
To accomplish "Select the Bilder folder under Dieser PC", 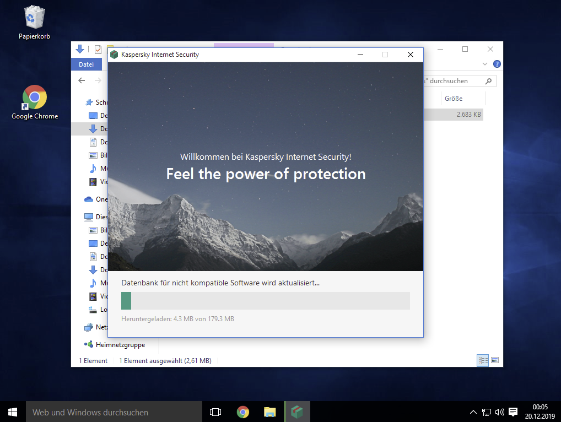I will pyautogui.click(x=98, y=230).
